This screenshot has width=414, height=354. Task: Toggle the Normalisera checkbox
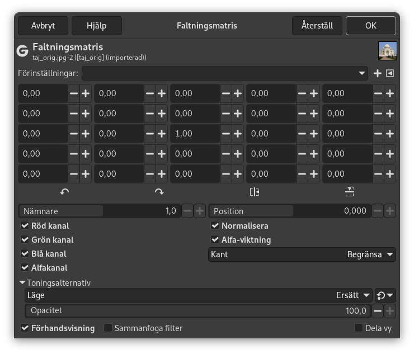(x=215, y=226)
